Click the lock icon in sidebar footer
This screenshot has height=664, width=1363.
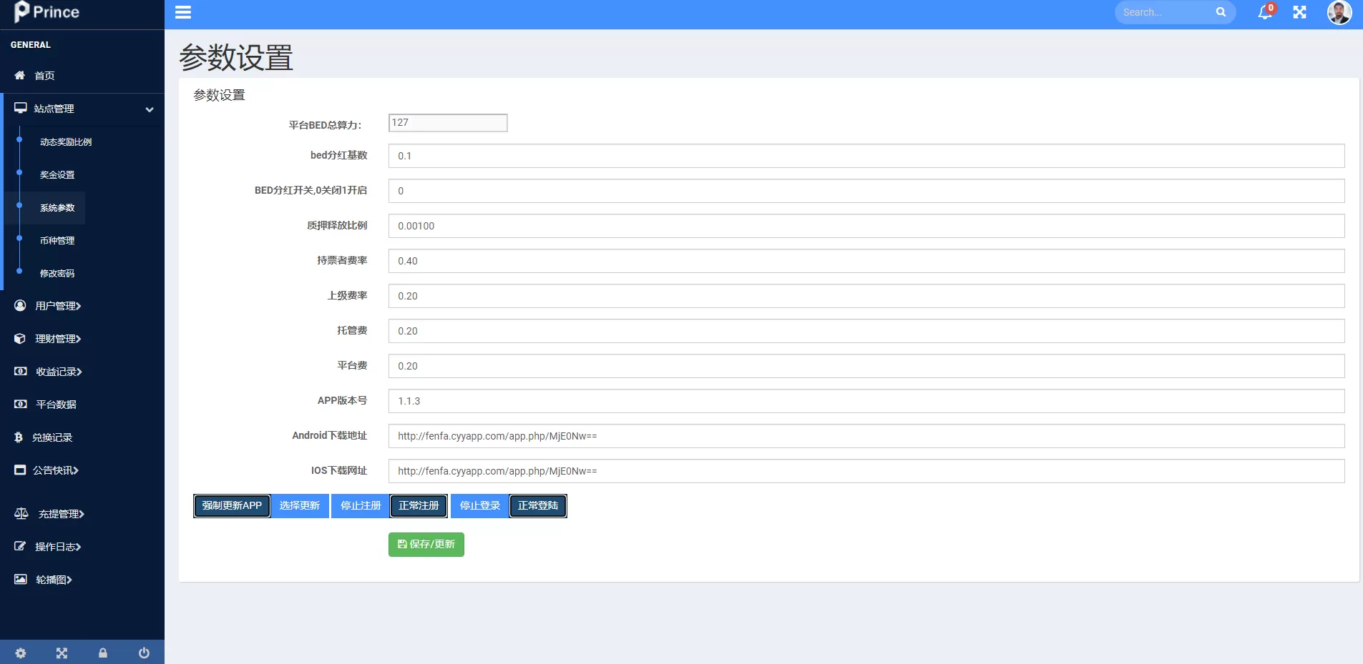point(103,653)
